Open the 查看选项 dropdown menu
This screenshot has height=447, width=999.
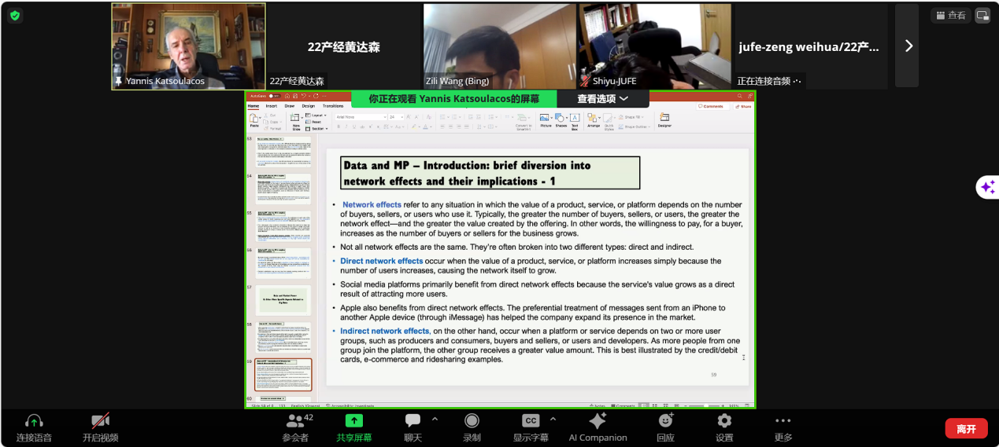coord(602,99)
